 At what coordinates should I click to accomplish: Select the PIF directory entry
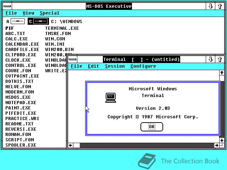[x=10, y=28]
